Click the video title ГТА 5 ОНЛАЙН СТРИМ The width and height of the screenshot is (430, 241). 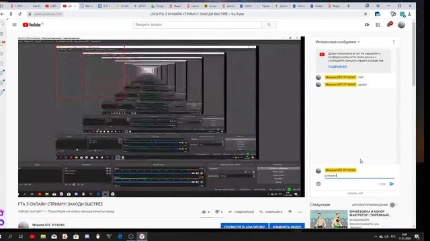[x=60, y=204]
